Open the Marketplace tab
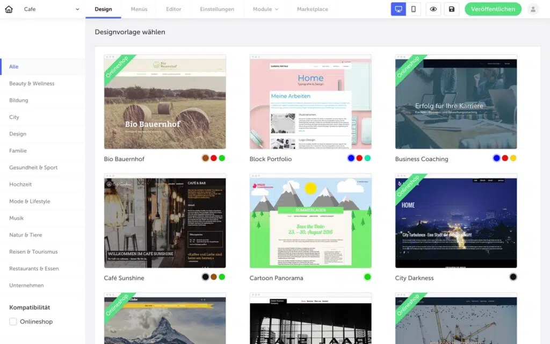The height and width of the screenshot is (344, 550). (x=312, y=9)
